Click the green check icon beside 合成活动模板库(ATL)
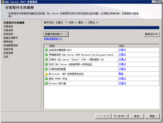Viewport: 163px width, 123px height. (46, 50)
